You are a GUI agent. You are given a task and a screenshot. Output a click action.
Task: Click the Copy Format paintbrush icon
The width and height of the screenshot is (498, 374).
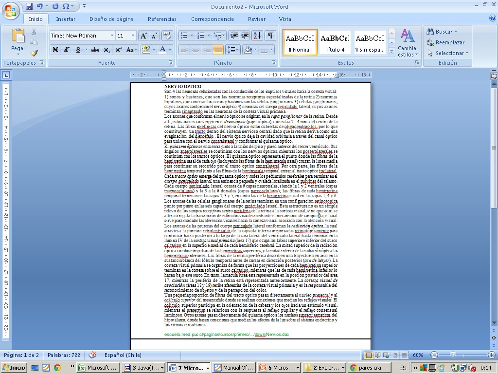coord(34,53)
